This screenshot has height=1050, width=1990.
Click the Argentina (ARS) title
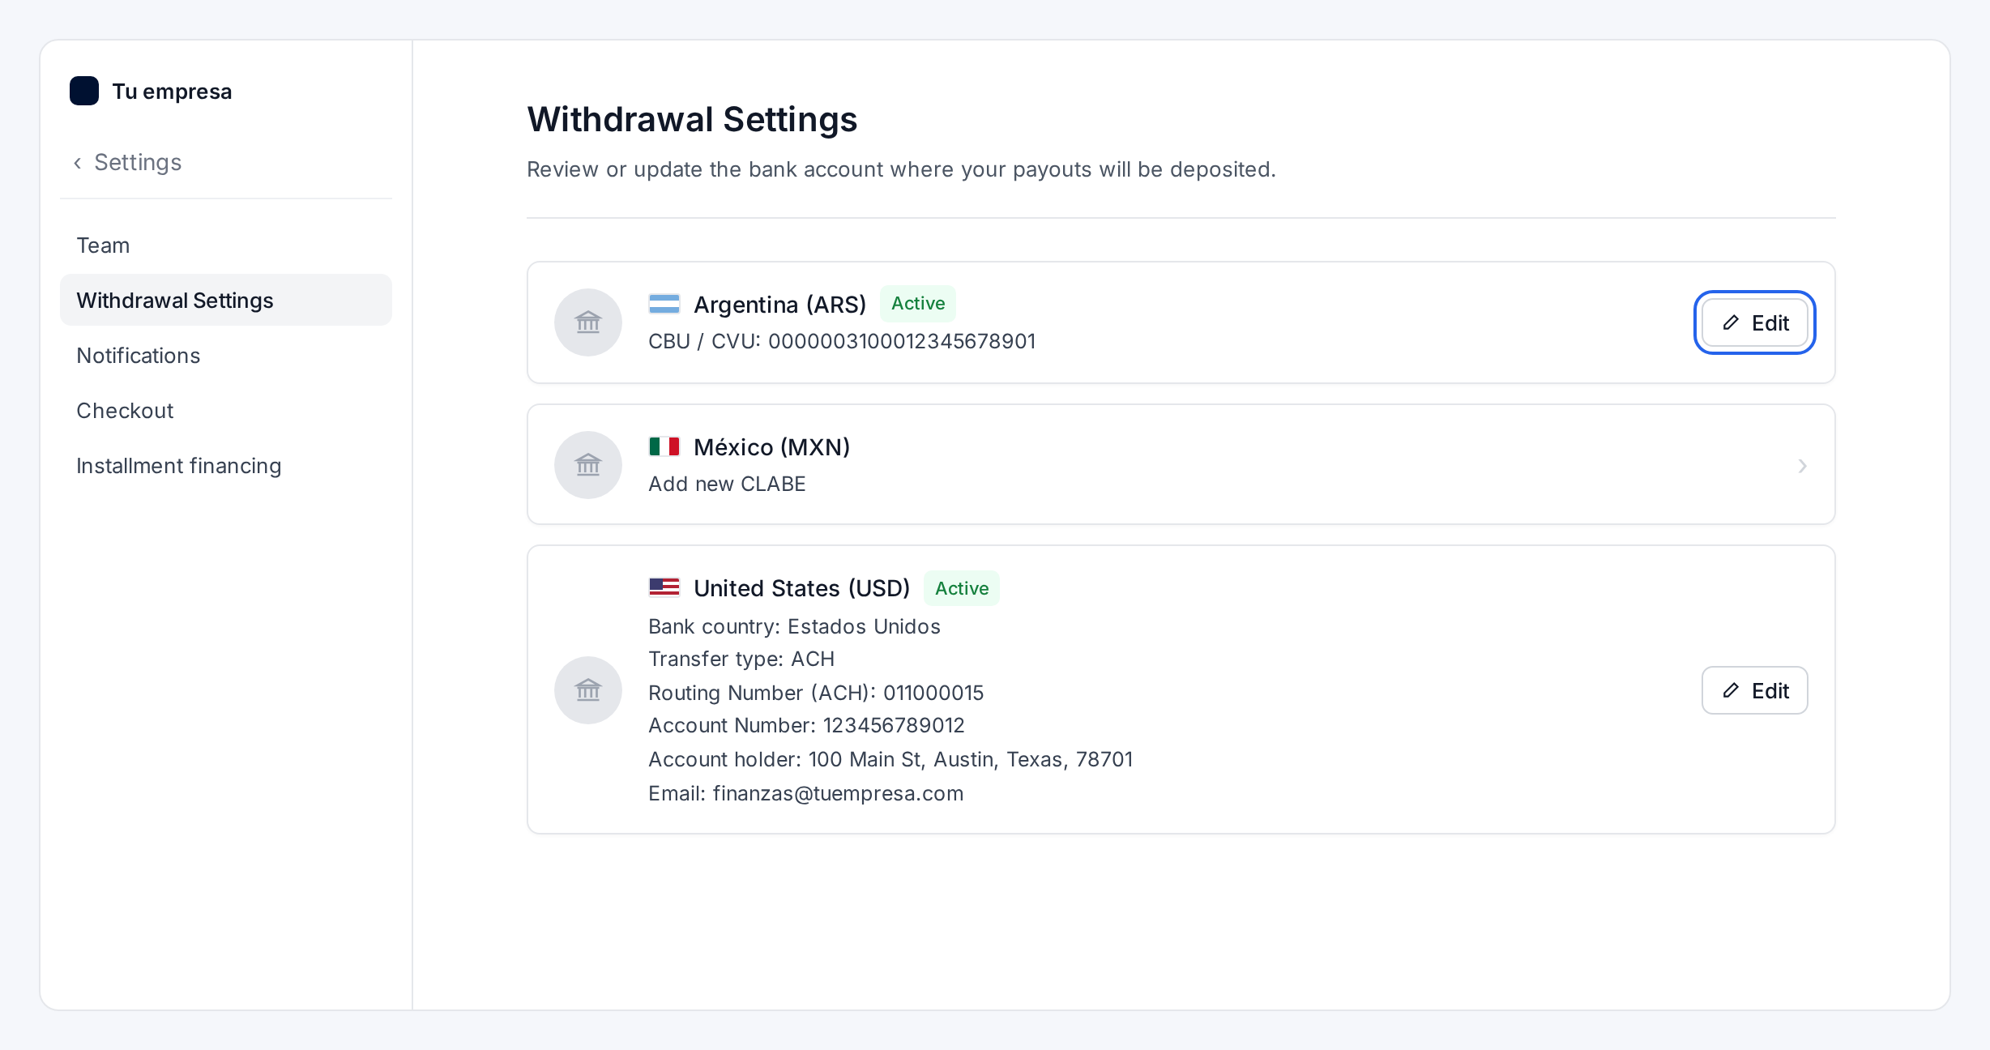tap(779, 305)
